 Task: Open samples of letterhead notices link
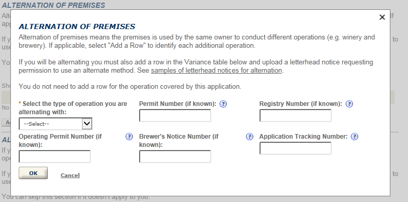click(216, 71)
